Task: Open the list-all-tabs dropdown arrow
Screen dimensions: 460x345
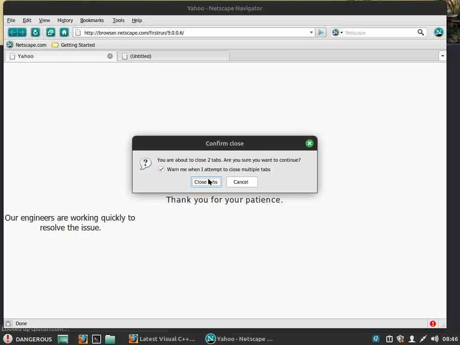Action: coord(442,56)
